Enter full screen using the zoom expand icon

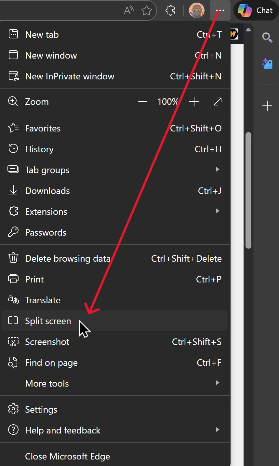click(217, 102)
